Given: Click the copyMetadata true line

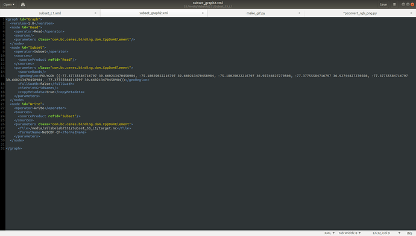Looking at the screenshot, I should point(51,92).
